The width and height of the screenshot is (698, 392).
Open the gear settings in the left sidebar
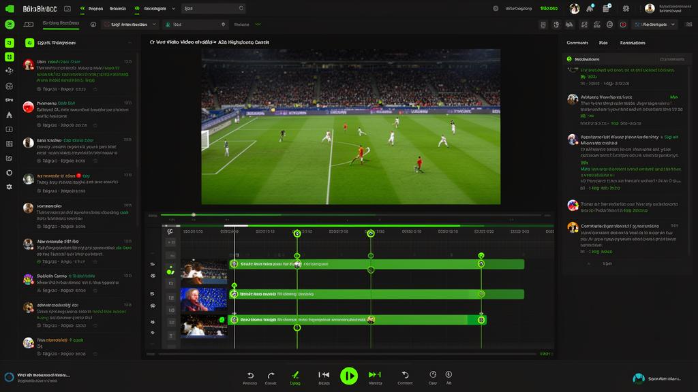(10, 187)
